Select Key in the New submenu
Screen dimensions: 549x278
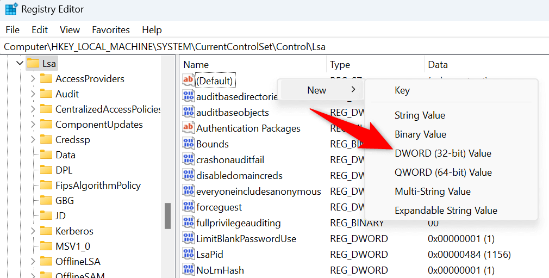402,91
